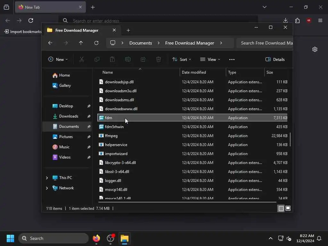Open Firefox hamburger application menu
Viewport: 328px width, 246px height.
tap(320, 20)
